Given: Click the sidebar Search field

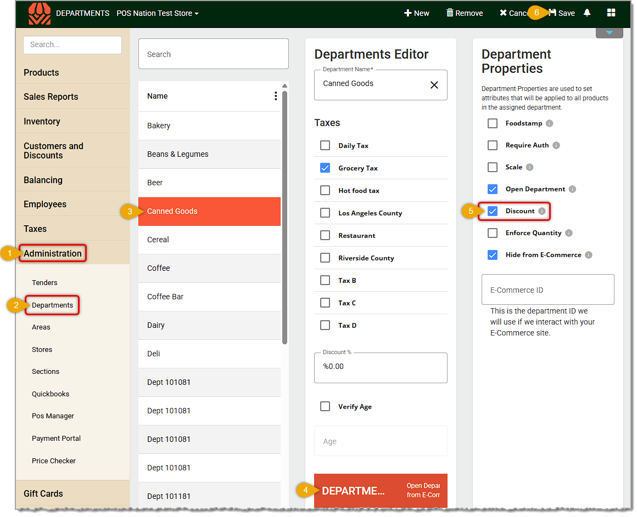Looking at the screenshot, I should pos(72,44).
